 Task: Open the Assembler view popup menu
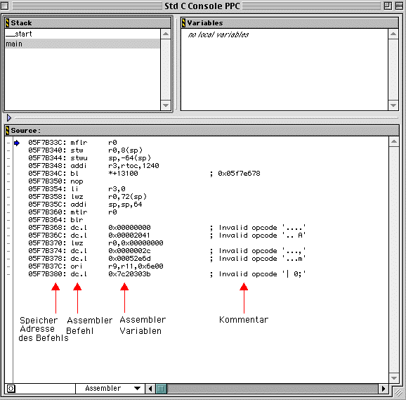click(x=110, y=388)
